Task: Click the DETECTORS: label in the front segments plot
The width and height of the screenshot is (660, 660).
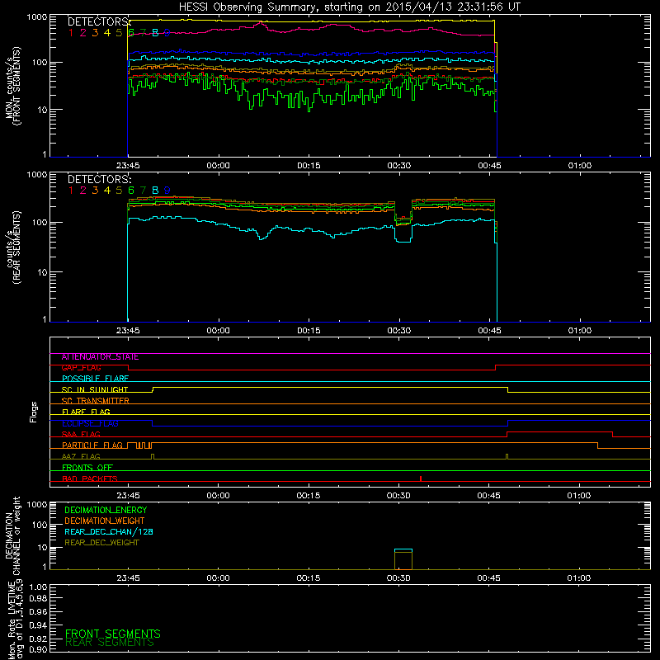Action: 99,22
